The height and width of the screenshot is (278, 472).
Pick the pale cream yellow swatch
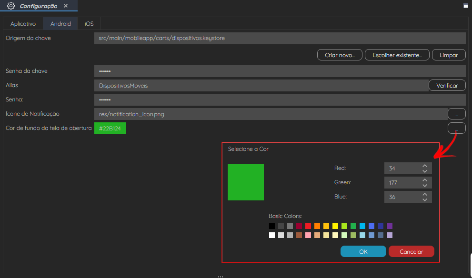[x=335, y=235]
